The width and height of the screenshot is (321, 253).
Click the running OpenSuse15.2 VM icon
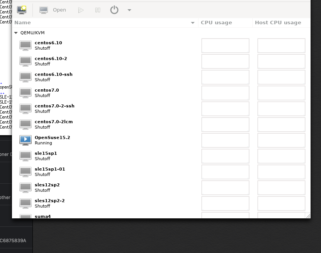coord(25,140)
